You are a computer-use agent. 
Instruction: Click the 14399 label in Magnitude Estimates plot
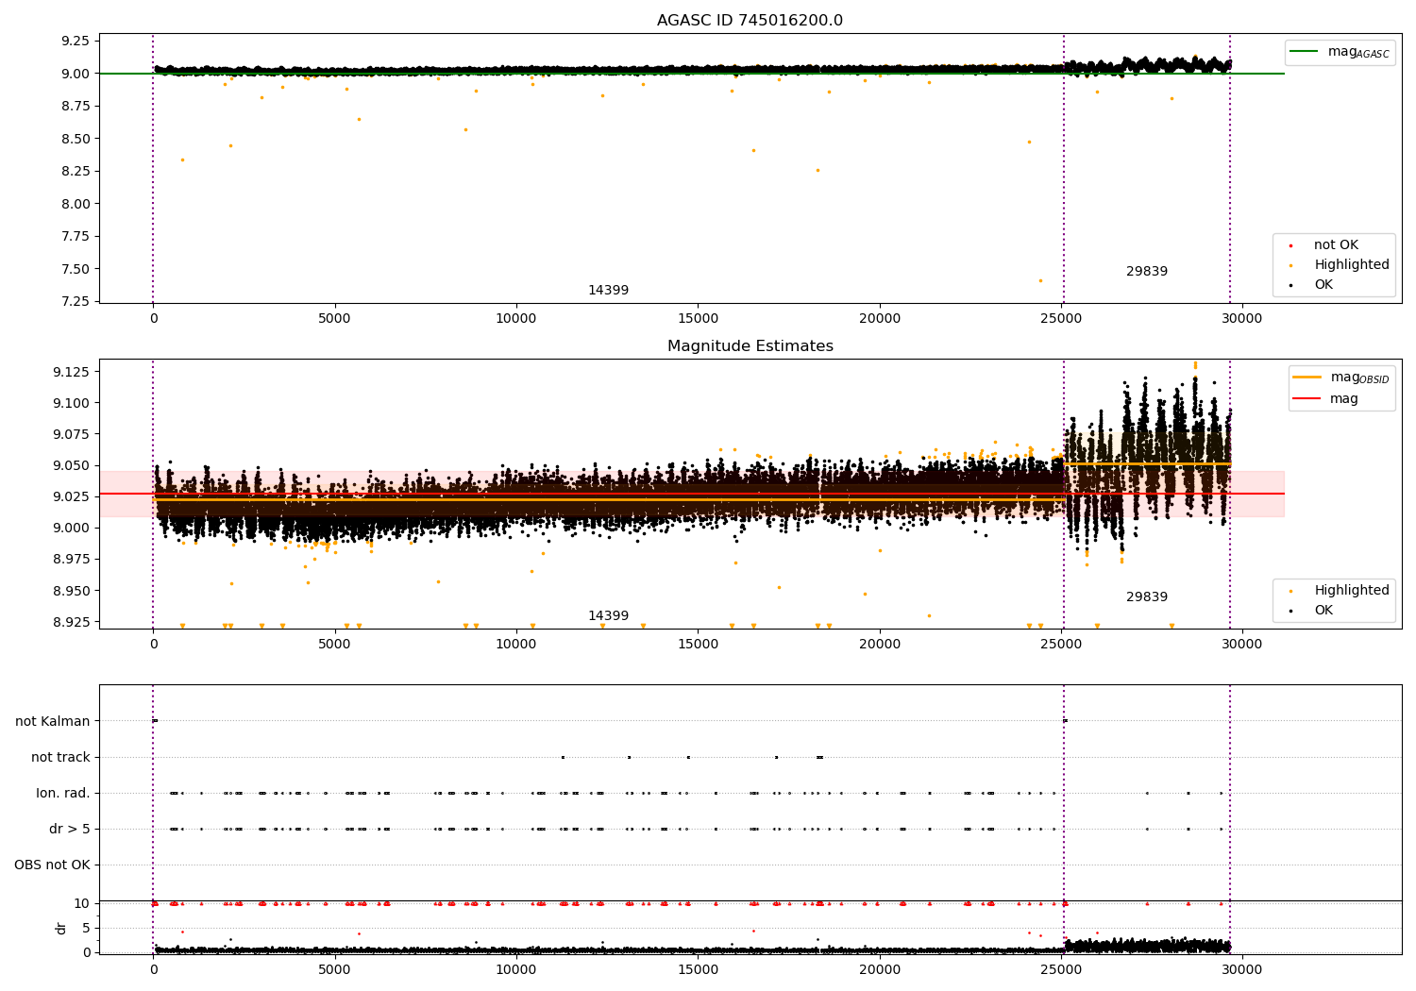(608, 616)
